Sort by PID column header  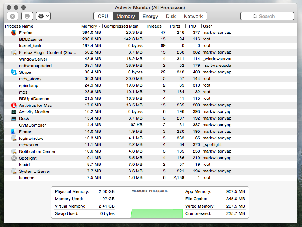point(194,26)
